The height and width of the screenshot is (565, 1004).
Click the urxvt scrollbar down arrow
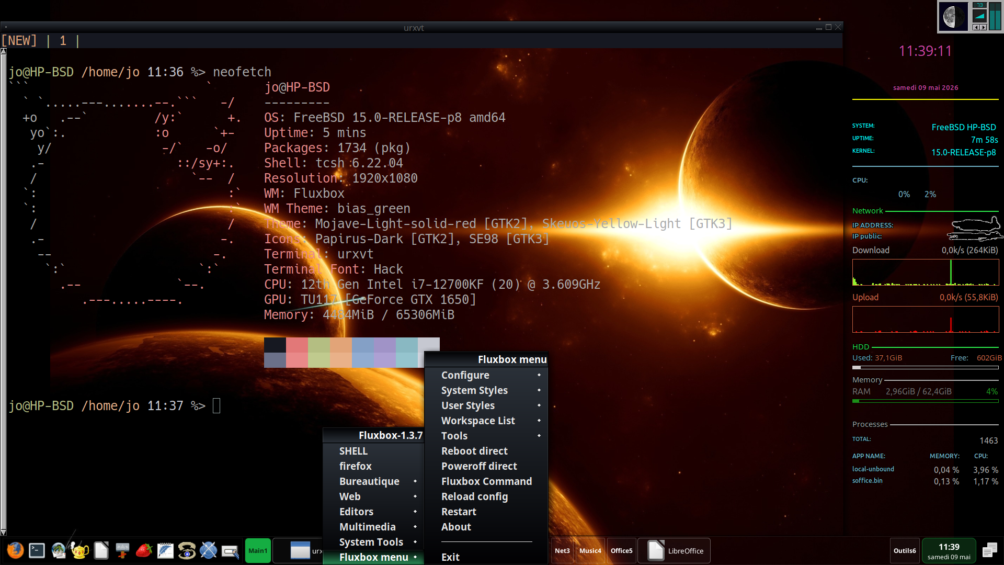tap(3, 533)
